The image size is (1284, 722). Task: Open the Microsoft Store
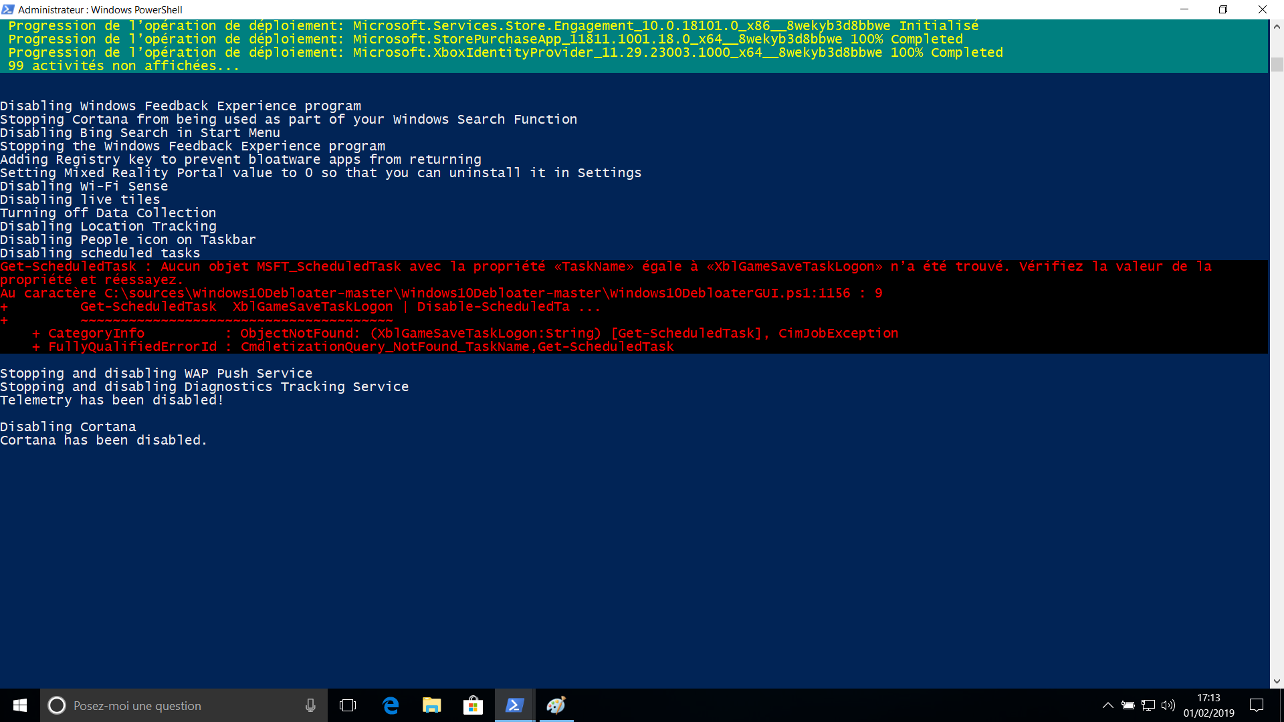pos(473,705)
